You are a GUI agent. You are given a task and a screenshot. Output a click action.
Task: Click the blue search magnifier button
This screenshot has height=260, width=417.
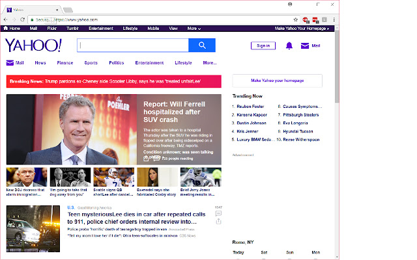(202, 45)
